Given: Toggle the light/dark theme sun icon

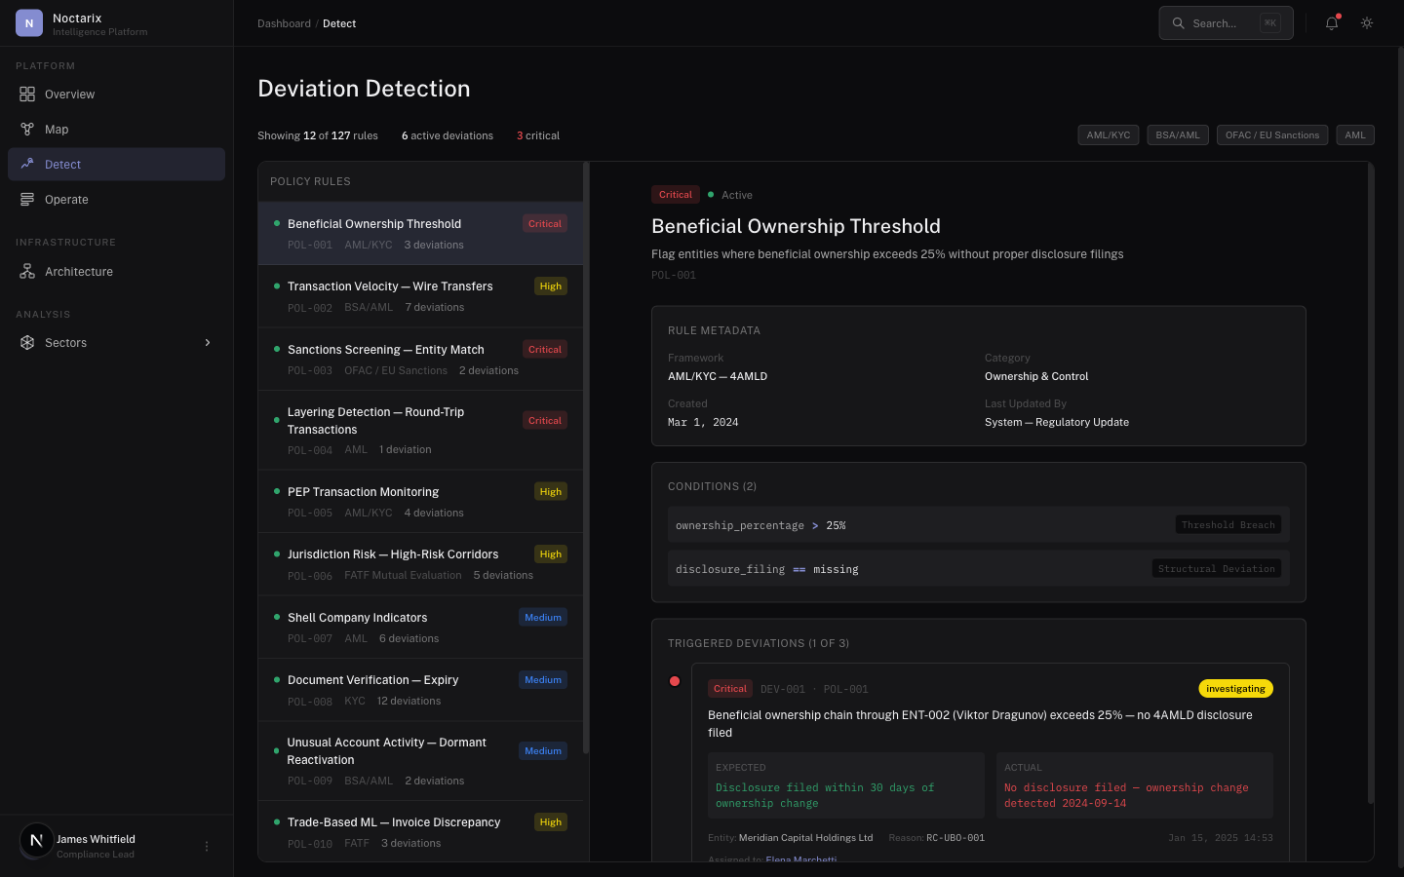Looking at the screenshot, I should [1367, 23].
